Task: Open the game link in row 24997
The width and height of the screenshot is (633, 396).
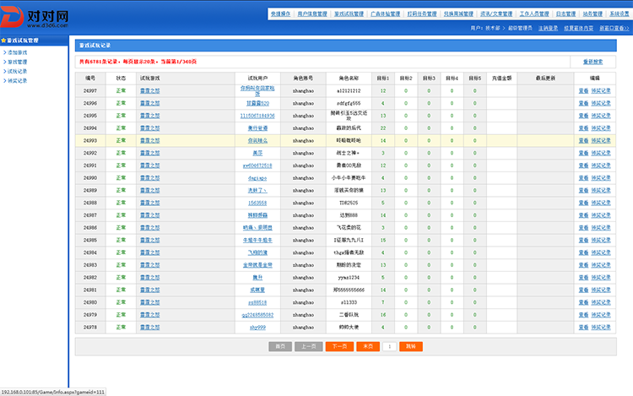Action: click(x=149, y=91)
